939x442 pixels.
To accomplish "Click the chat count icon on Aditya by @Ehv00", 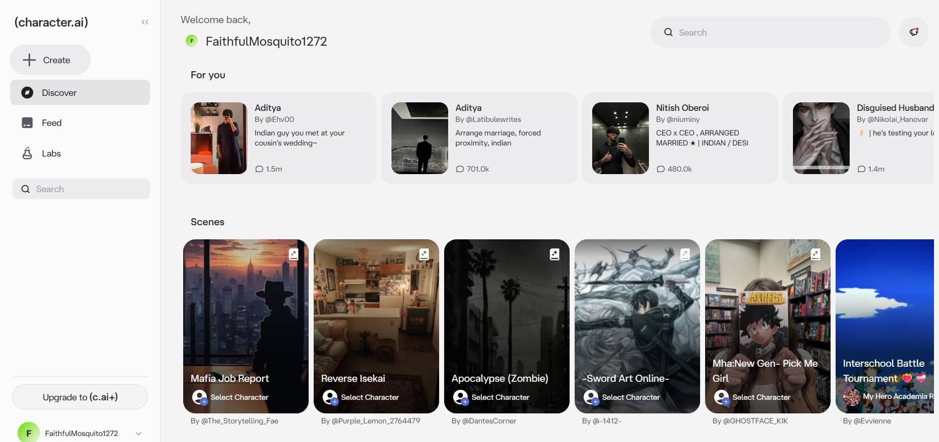I will [x=259, y=169].
